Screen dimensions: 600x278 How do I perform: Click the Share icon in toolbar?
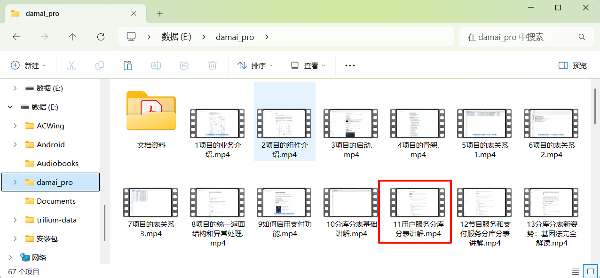click(x=184, y=65)
